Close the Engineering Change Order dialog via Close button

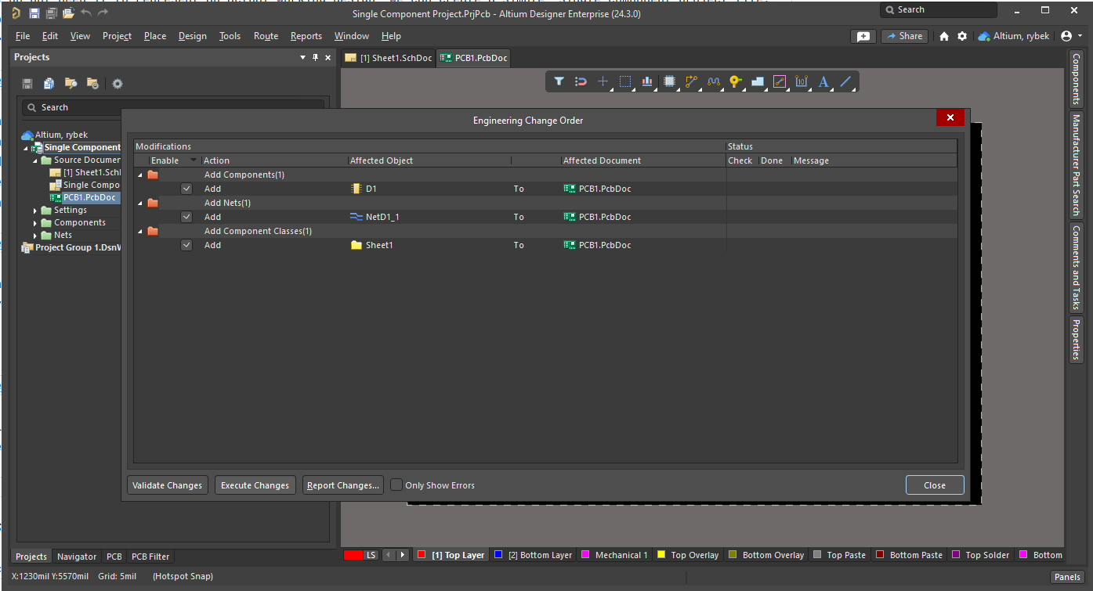[935, 485]
